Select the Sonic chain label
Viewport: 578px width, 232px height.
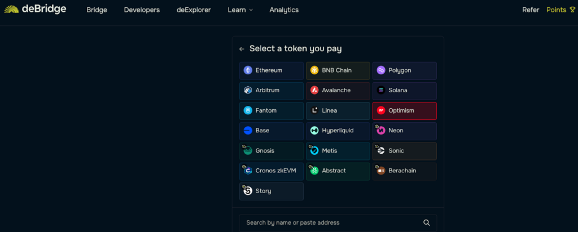[x=396, y=151]
